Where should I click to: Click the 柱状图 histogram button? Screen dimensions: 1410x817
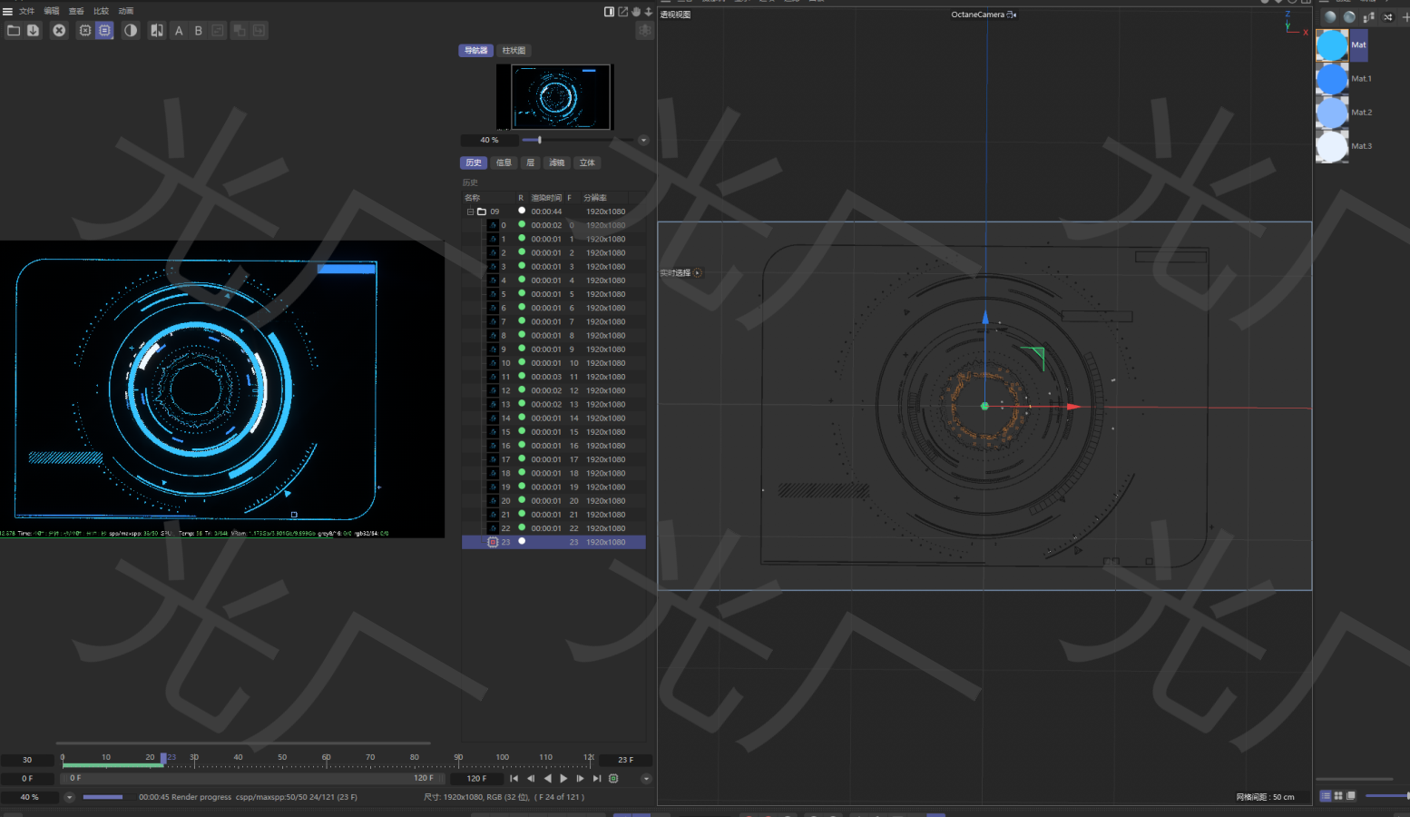514,51
